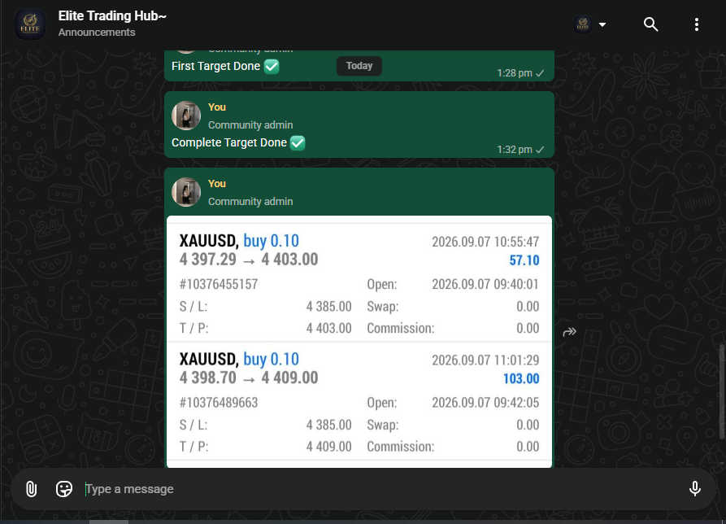Click open time 2026.09.07 09:40:01
Viewport: 726px width, 524px height.
485,284
